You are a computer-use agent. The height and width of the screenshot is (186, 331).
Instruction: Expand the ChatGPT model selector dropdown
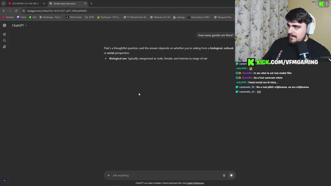pos(19,25)
